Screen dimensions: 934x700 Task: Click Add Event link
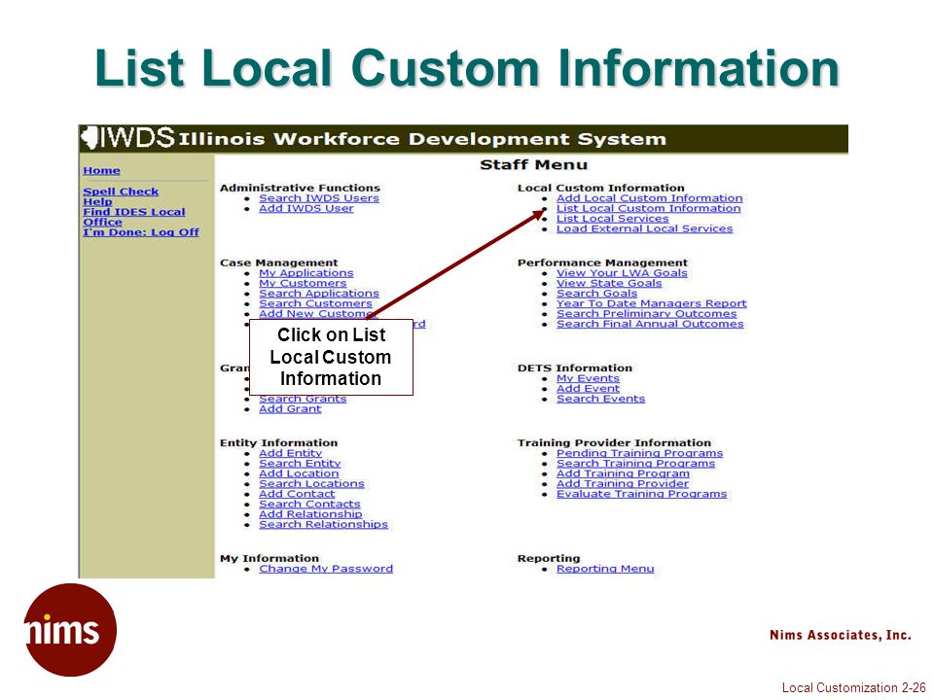point(588,389)
